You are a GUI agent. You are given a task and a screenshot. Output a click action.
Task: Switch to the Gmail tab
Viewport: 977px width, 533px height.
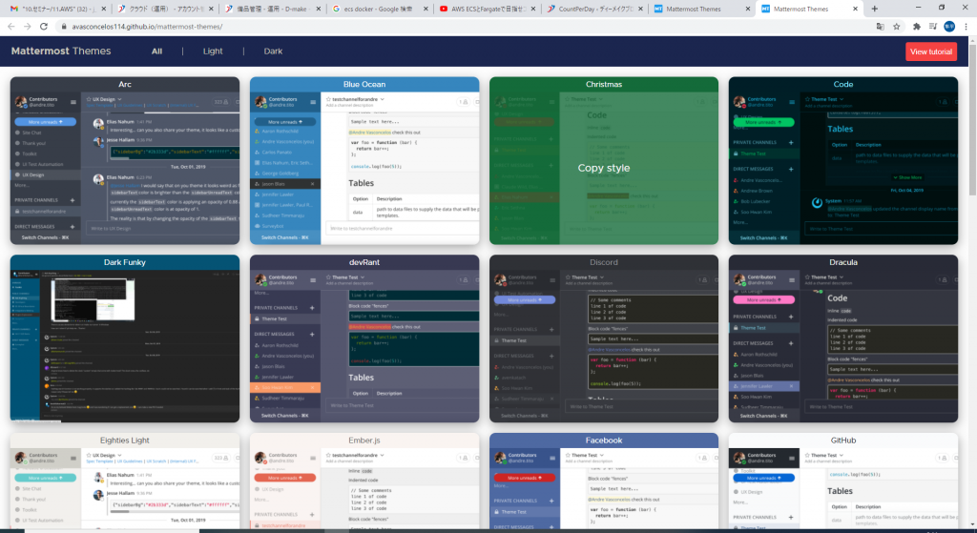click(56, 9)
